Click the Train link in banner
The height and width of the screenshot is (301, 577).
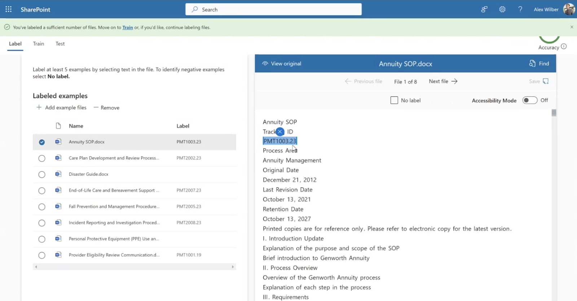point(127,27)
